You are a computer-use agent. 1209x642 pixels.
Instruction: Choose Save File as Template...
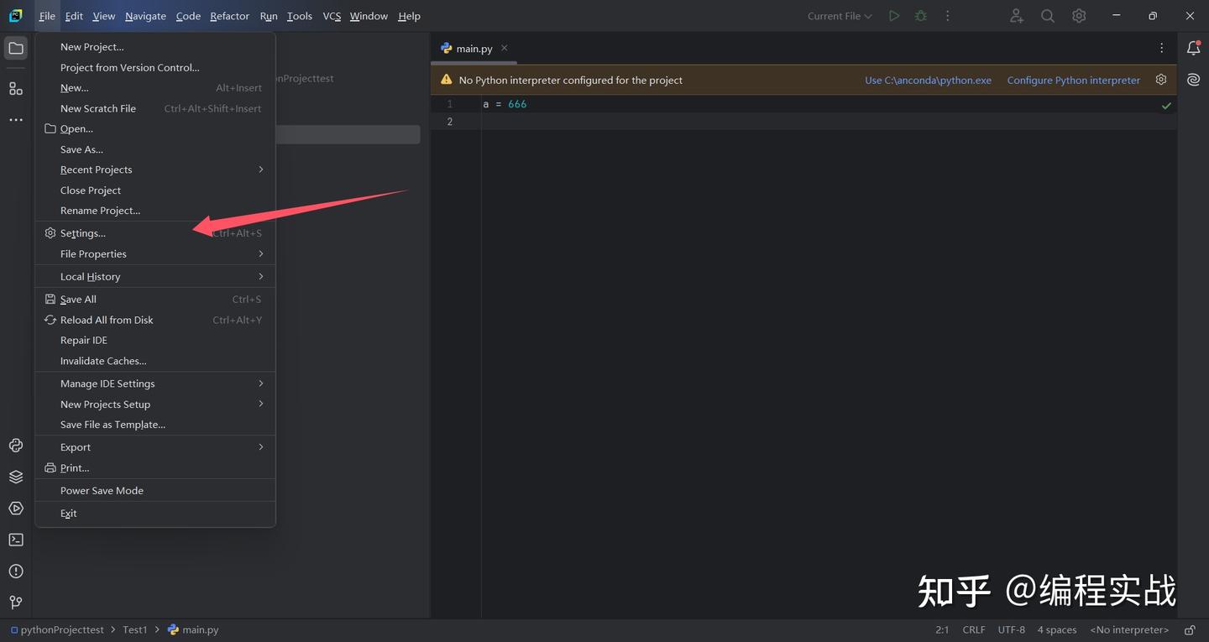(155, 425)
